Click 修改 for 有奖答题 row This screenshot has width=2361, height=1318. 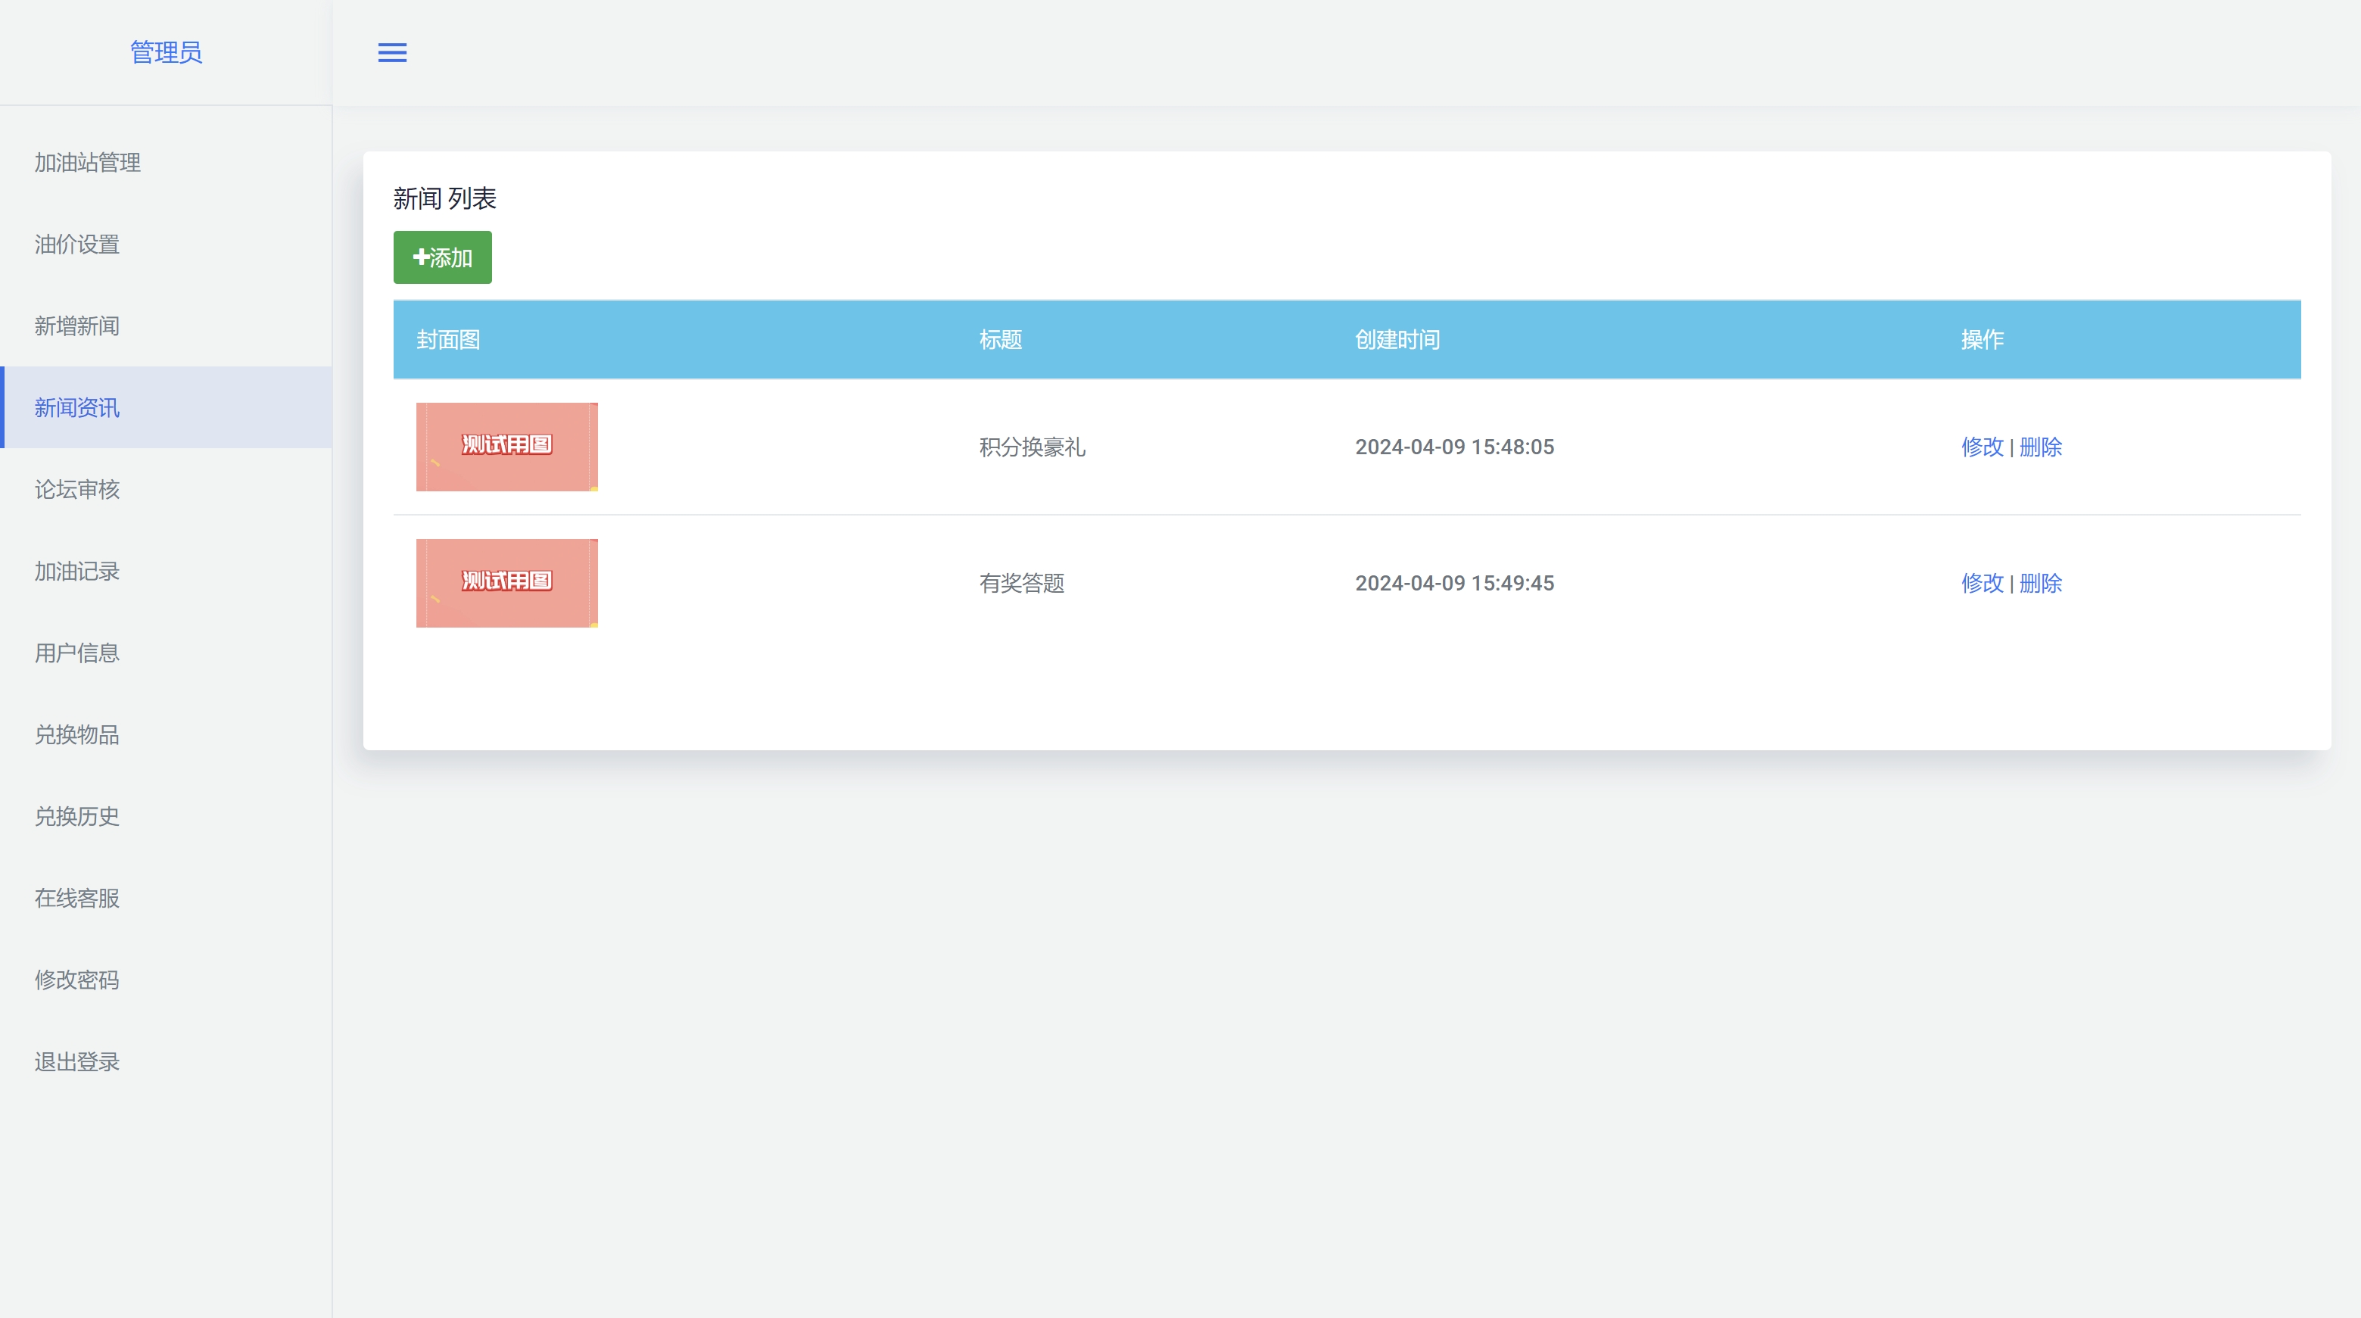coord(1983,584)
